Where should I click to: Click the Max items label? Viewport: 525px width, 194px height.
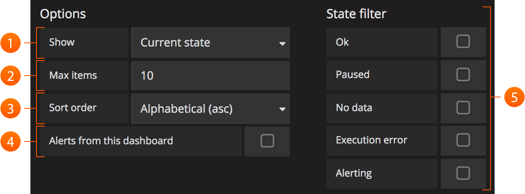(x=73, y=76)
